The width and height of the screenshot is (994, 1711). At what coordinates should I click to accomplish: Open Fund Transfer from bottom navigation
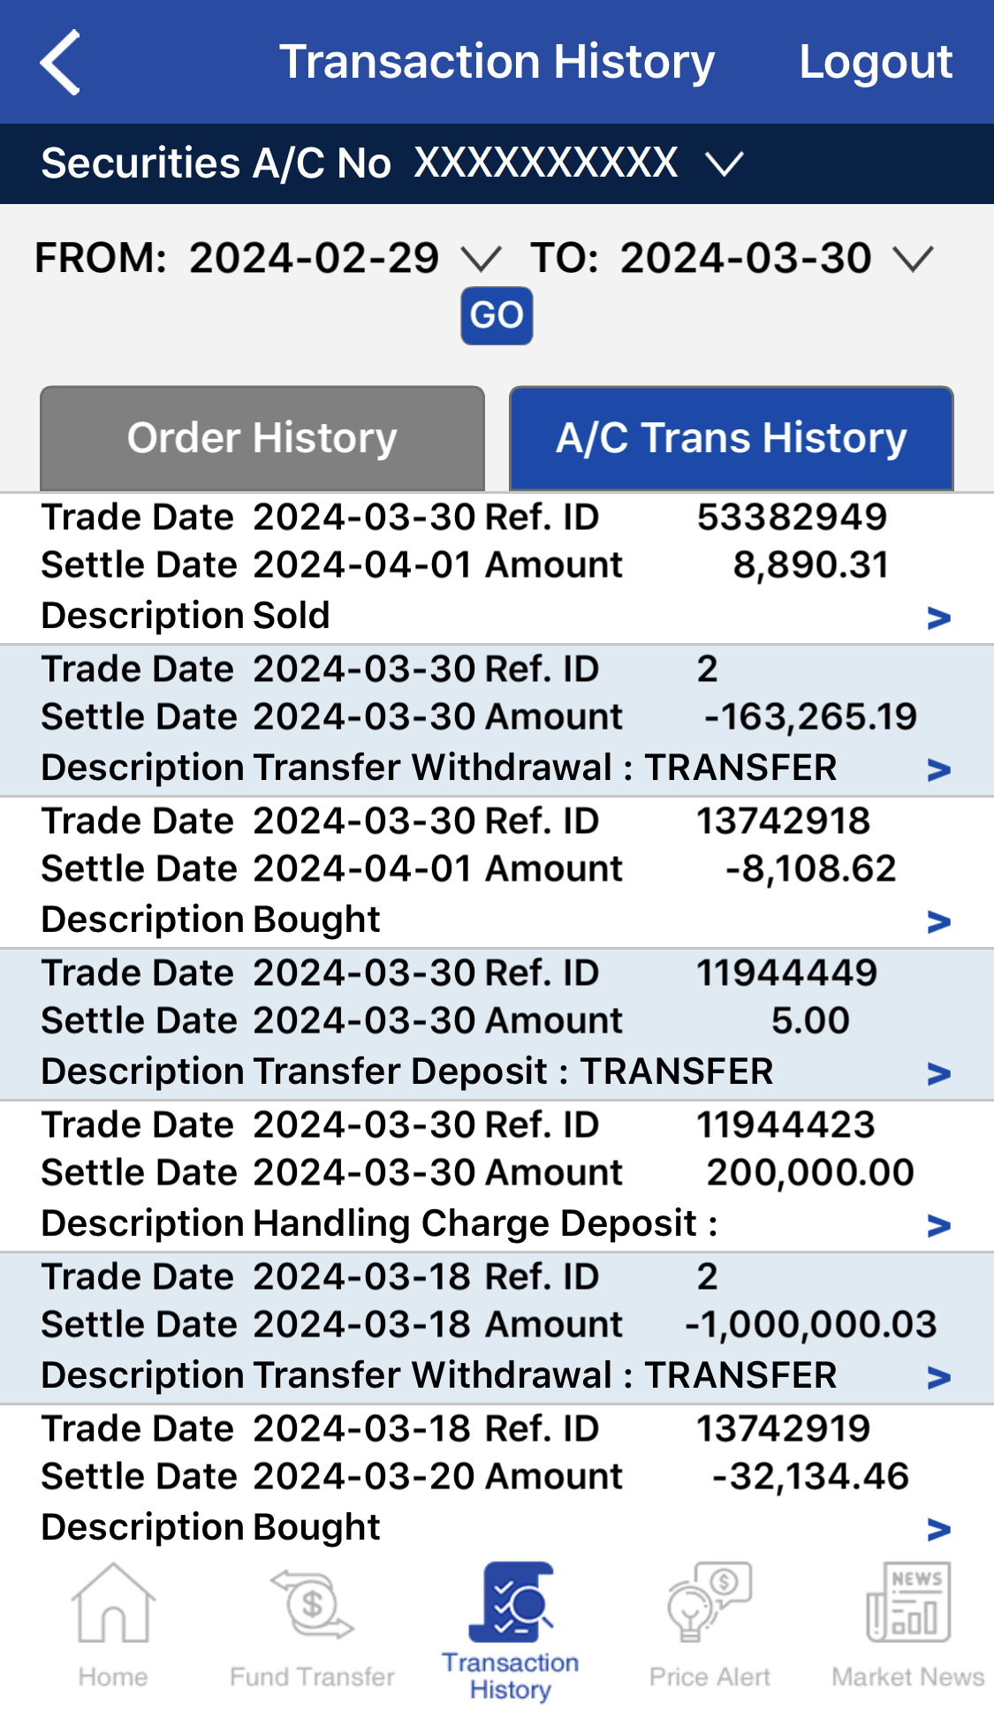[312, 1626]
